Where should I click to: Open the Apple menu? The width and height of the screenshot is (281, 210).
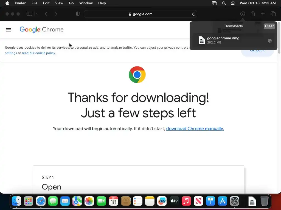(7, 3)
